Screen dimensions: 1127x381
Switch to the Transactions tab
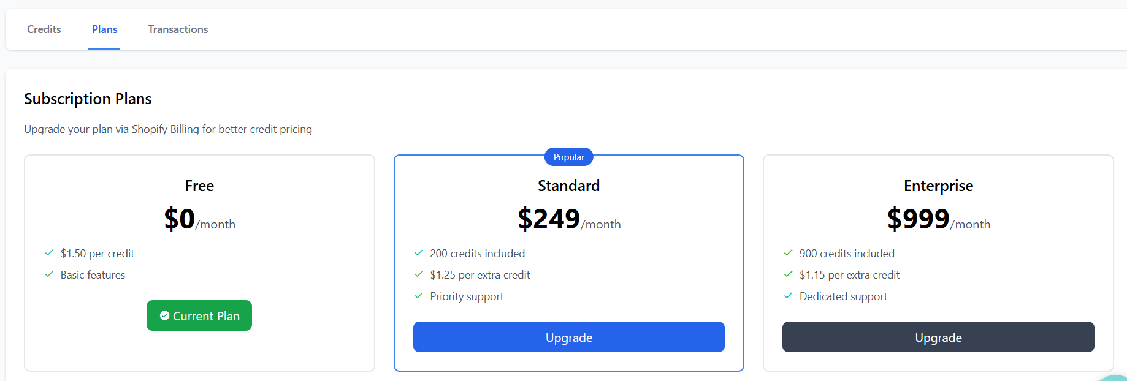[x=178, y=29]
